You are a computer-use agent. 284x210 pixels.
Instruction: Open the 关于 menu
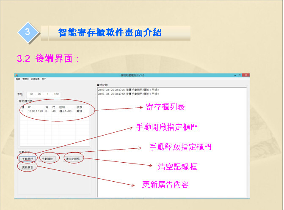pyautogui.click(x=44, y=79)
